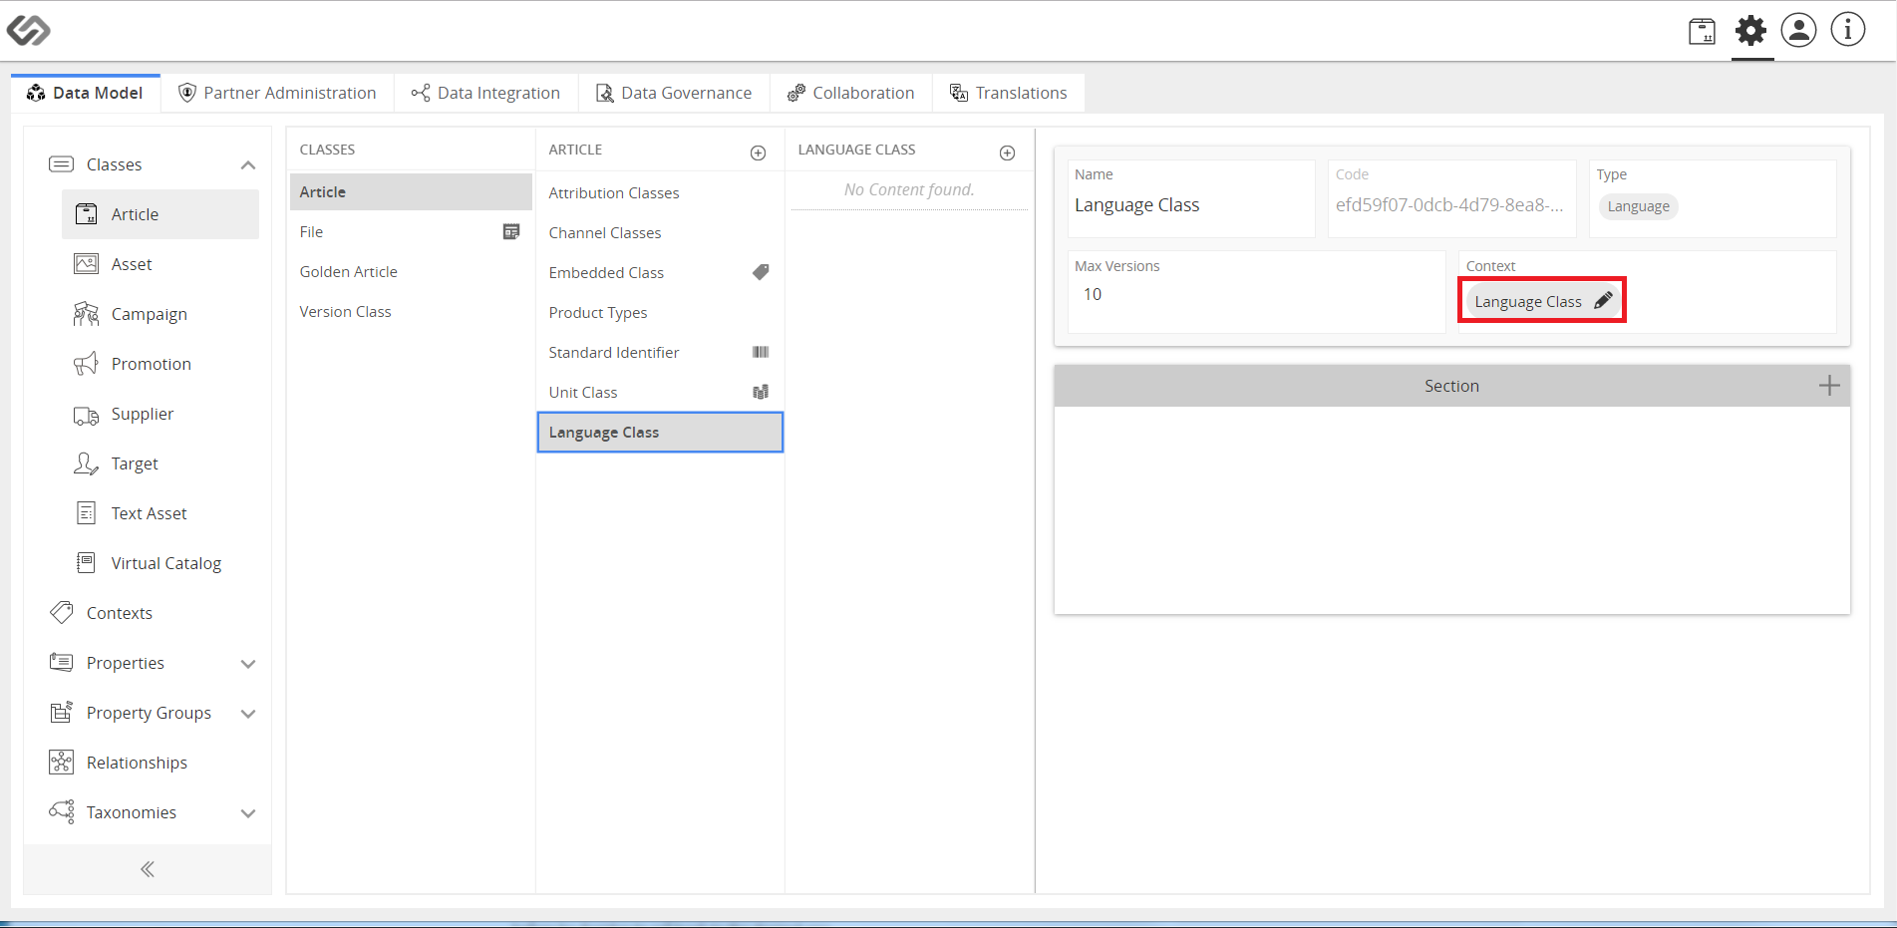Open the user profile icon
The image size is (1897, 928).
point(1799,30)
